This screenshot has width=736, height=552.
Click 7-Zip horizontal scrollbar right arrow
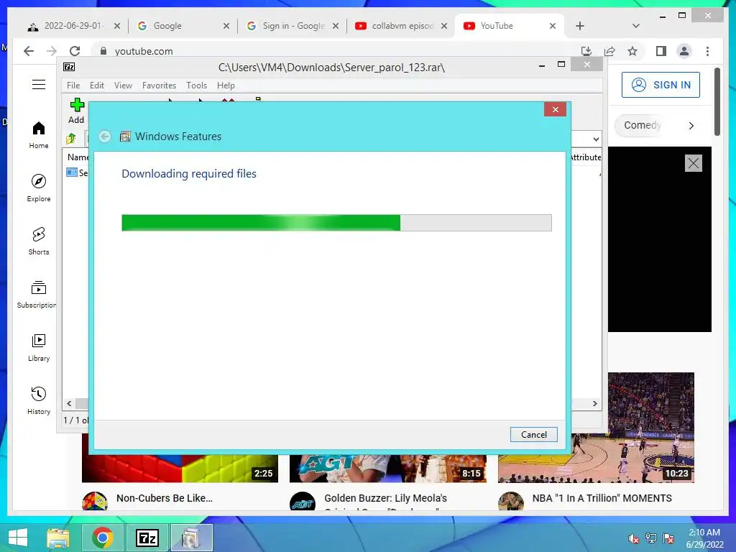click(x=594, y=404)
